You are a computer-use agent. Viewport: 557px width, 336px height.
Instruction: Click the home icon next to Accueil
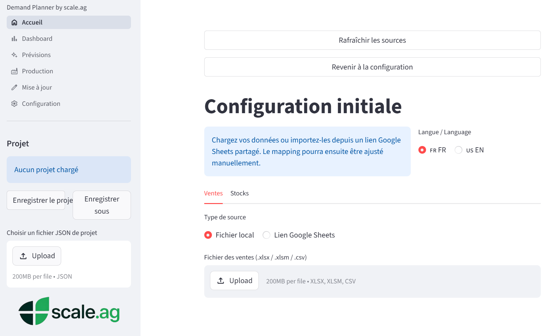(x=14, y=22)
